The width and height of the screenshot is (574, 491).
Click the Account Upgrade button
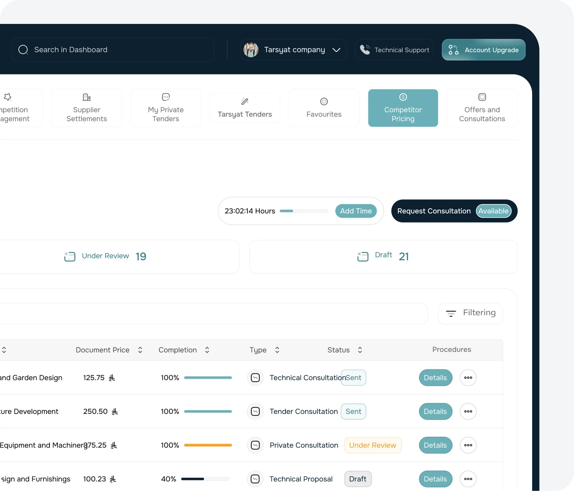(x=483, y=50)
